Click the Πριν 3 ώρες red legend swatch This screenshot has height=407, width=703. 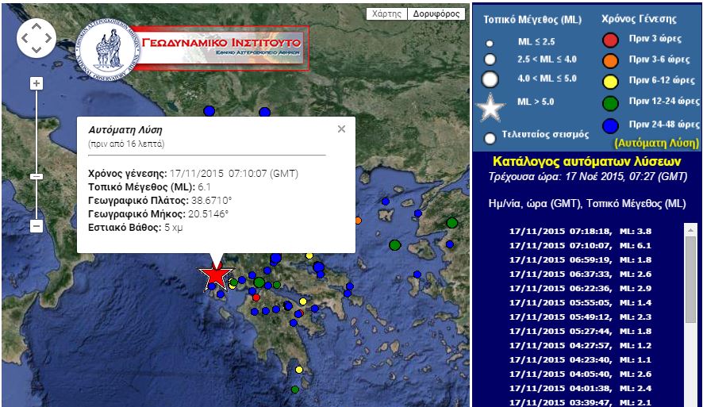[610, 40]
